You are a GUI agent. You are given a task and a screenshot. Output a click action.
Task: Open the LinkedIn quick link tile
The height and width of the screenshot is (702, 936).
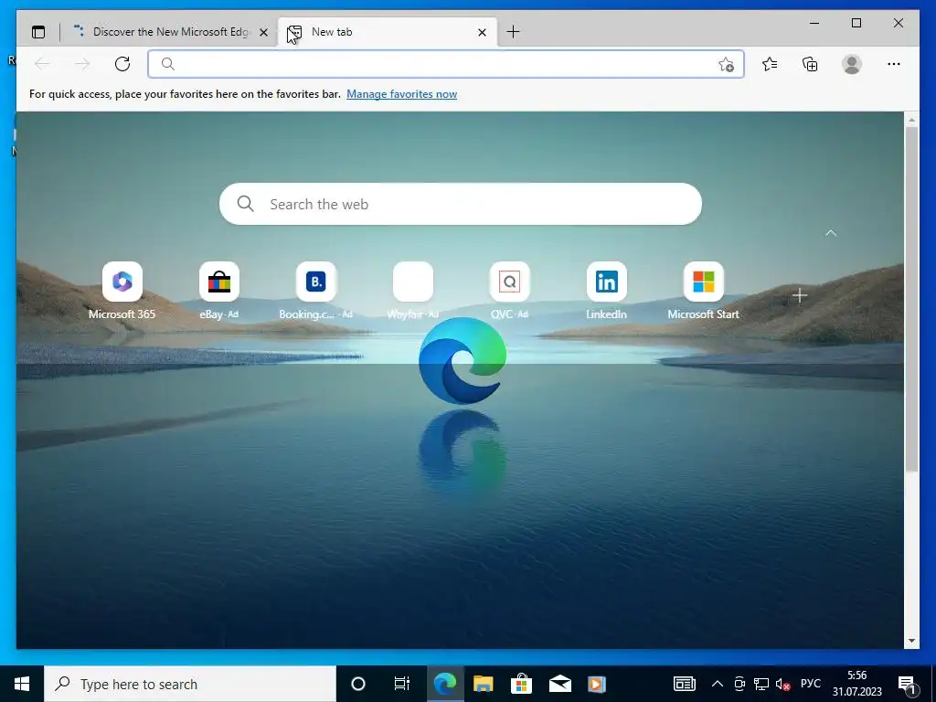[x=607, y=292]
